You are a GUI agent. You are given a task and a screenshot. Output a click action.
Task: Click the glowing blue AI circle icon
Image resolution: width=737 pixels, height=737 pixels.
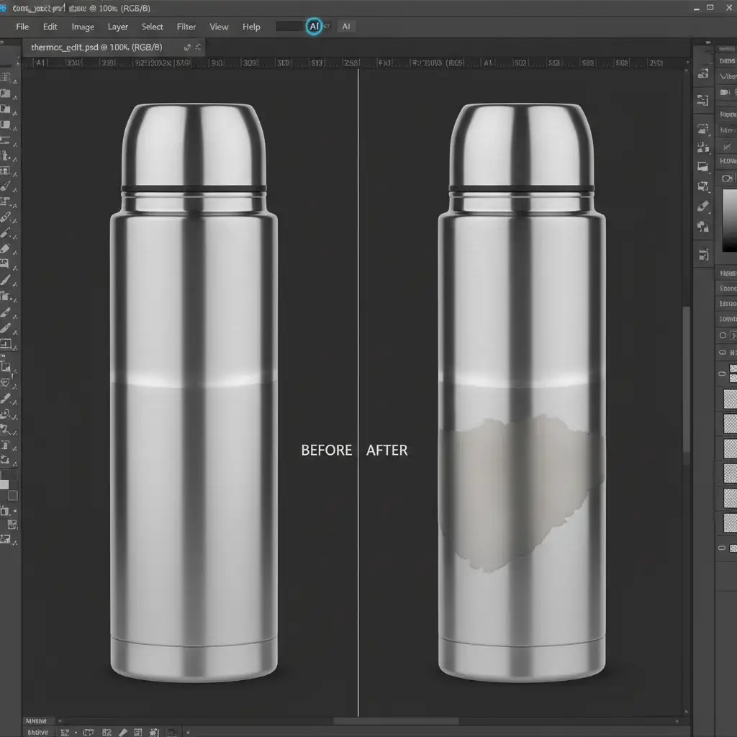coord(314,26)
